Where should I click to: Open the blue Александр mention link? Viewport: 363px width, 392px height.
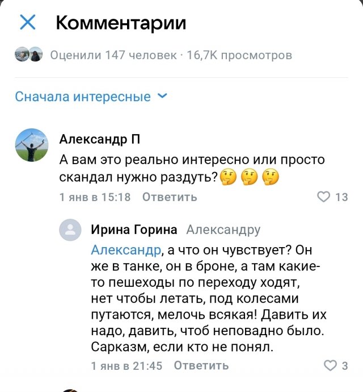click(125, 250)
